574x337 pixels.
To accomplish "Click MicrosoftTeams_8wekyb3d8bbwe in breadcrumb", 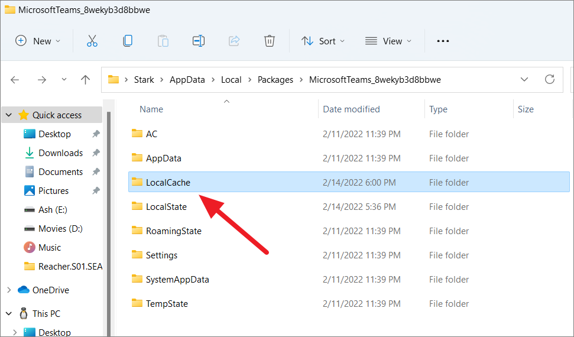I will click(x=375, y=79).
